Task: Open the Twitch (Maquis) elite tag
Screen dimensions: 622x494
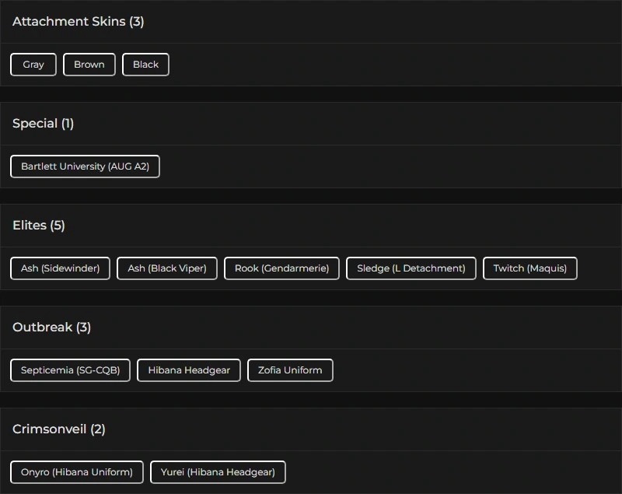Action: pos(530,268)
